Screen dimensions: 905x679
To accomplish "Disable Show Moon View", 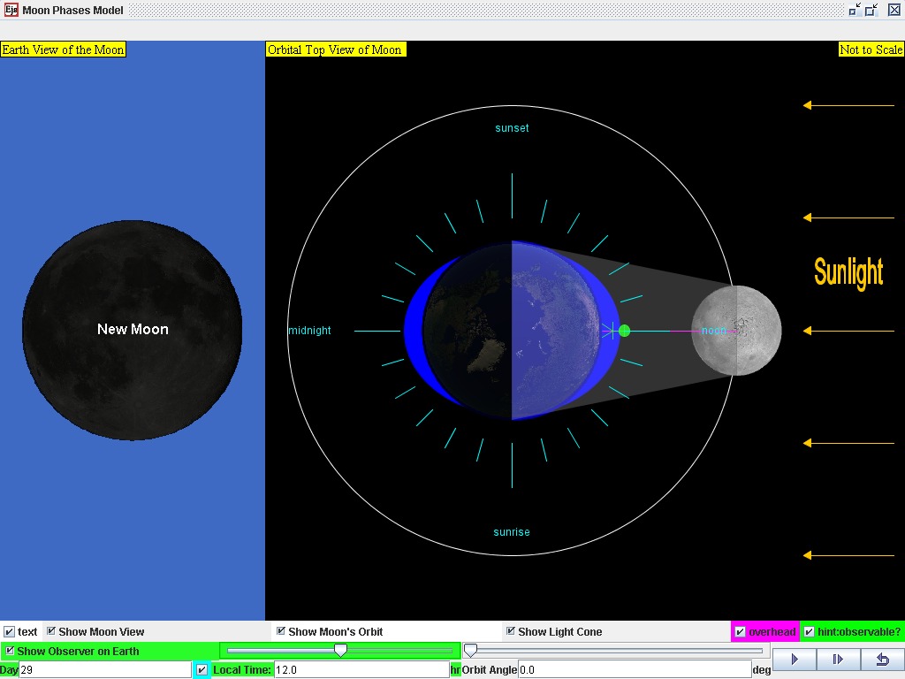I will click(51, 631).
